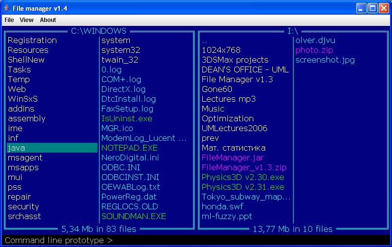Select the WinSxS folder
Viewport: 392px width, 247px height.
coord(23,99)
